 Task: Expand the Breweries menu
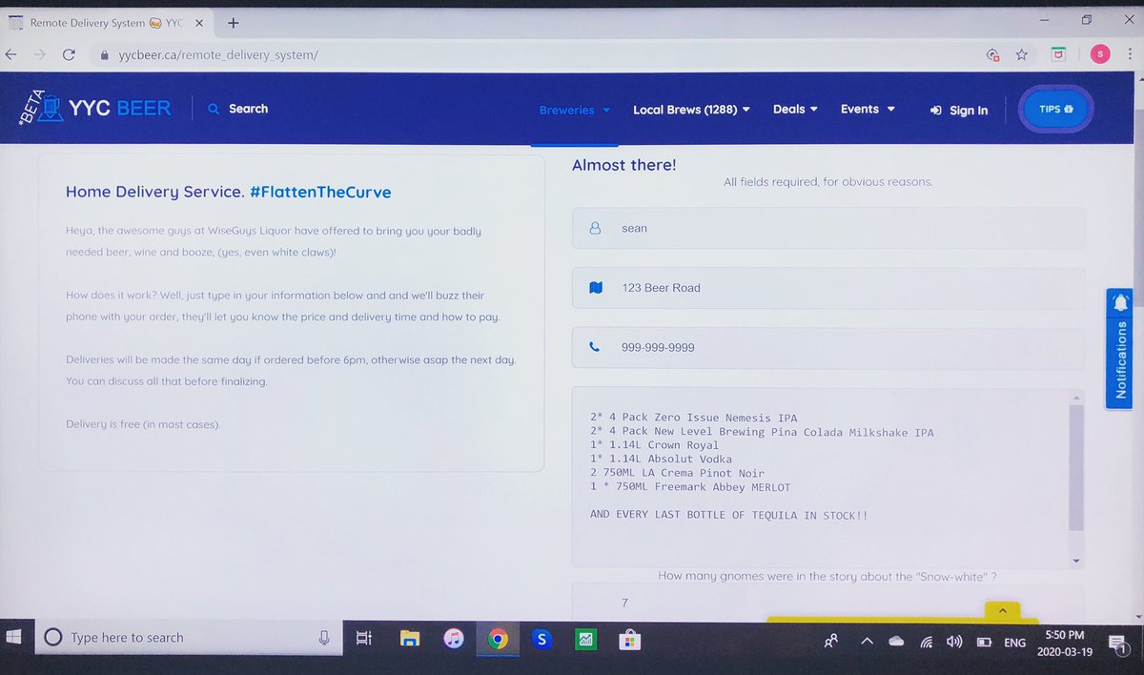[574, 111]
